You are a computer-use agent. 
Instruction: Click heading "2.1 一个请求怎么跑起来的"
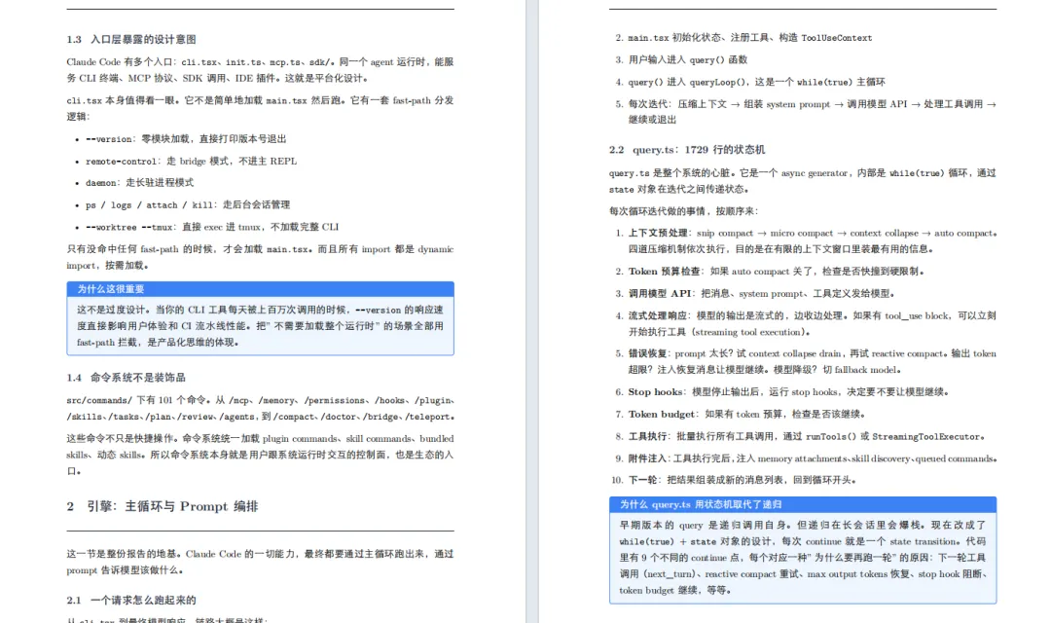click(131, 601)
